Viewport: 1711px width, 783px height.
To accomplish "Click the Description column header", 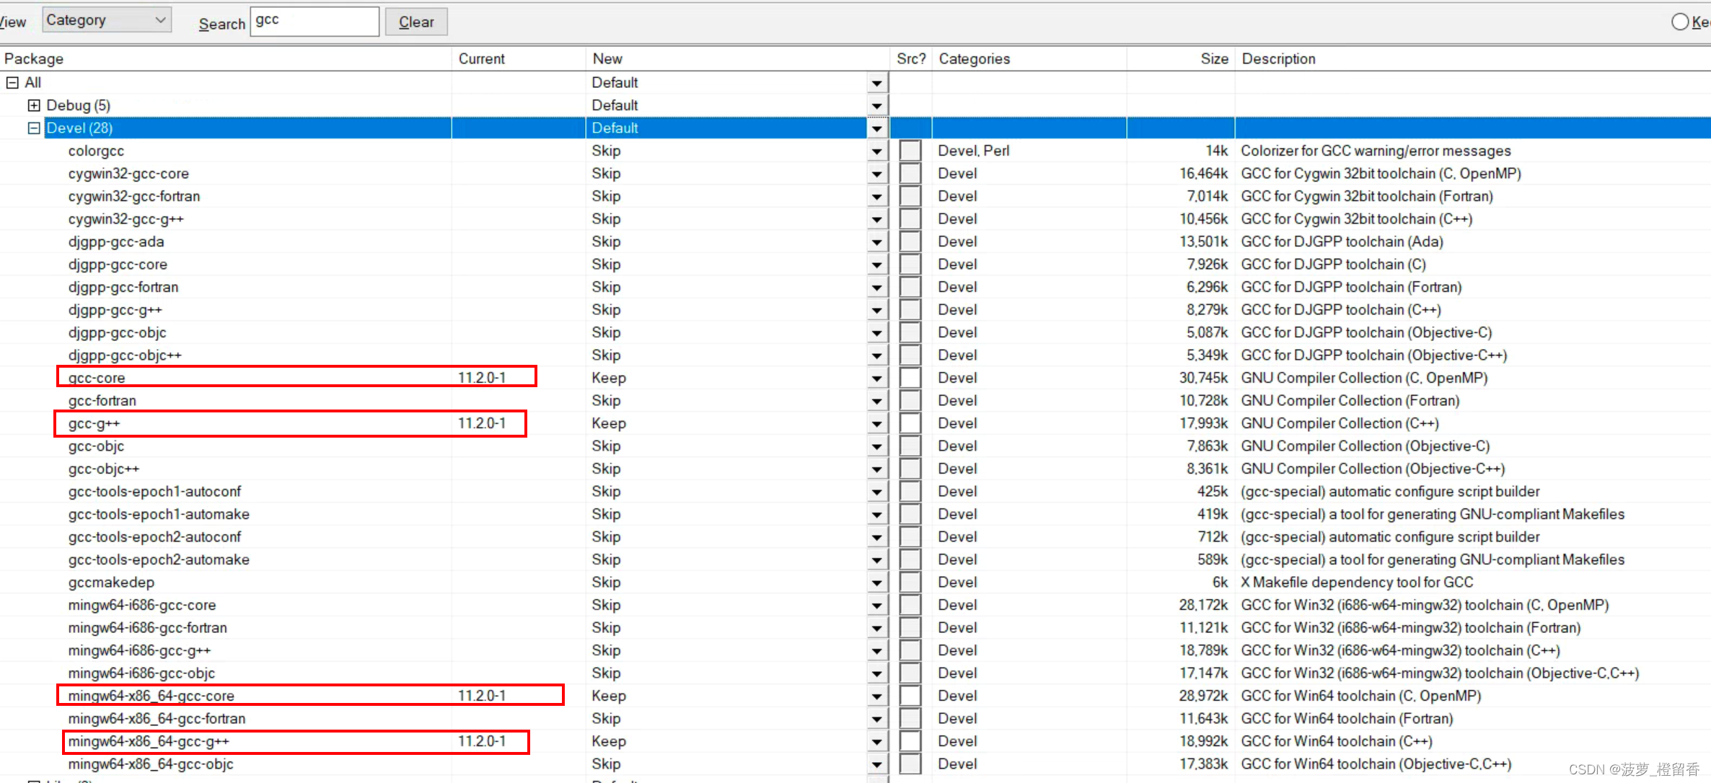I will 1473,59.
